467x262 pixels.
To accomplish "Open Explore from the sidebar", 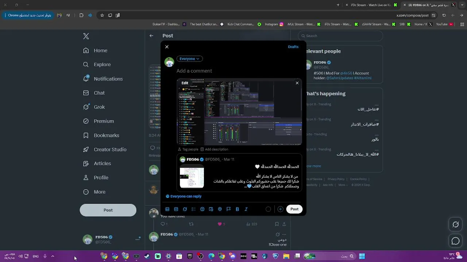I will point(97,64).
